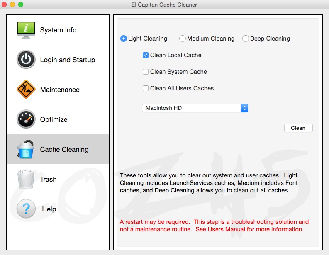
Task: Open the Optimize section label
Action: 54,119
